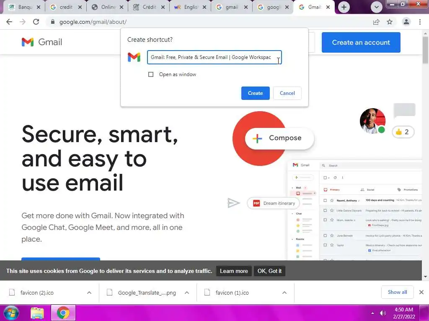Click the Chrome taskbar icon

tap(63, 313)
